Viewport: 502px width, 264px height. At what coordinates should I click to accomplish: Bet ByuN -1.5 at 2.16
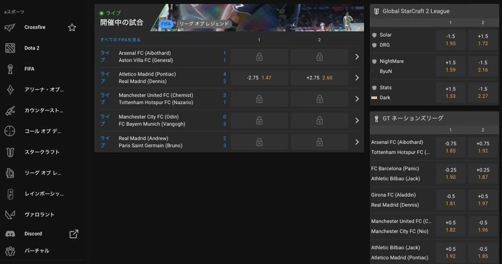coord(483,66)
